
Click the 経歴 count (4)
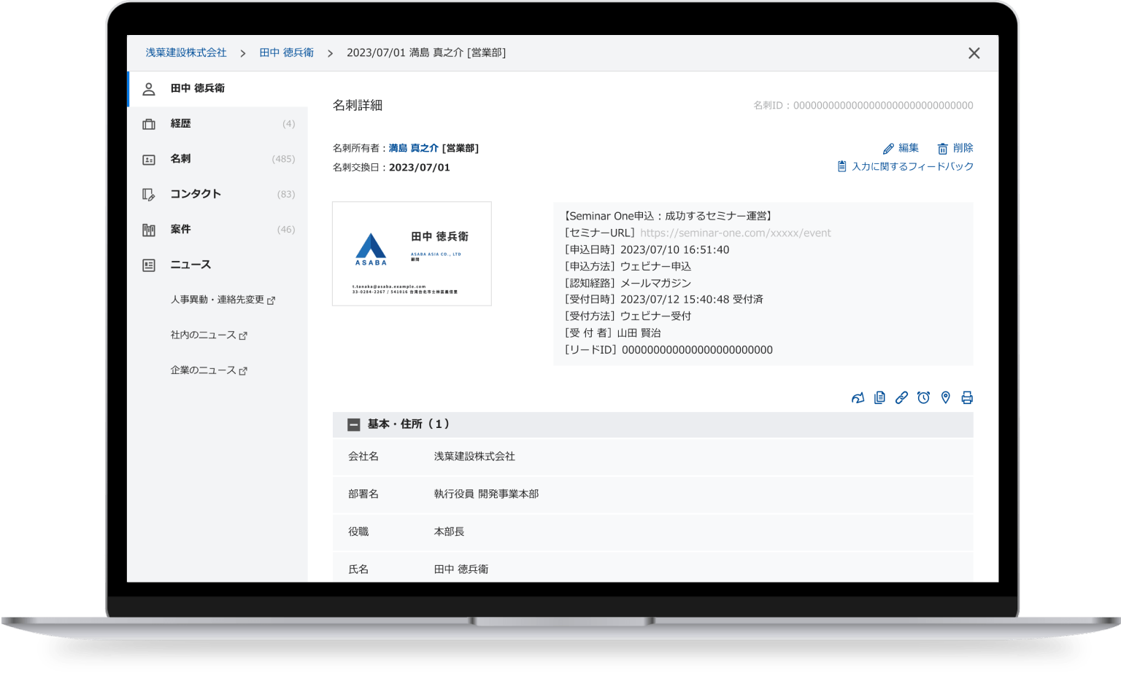point(289,124)
